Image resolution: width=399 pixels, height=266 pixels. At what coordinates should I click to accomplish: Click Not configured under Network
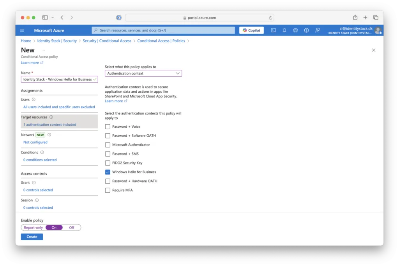tap(35, 142)
